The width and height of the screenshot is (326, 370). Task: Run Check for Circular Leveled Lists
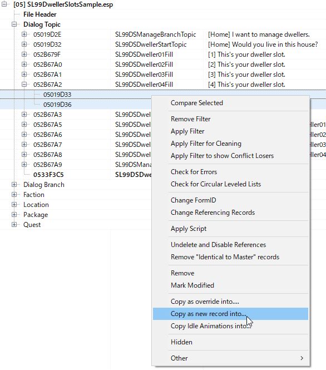(230, 184)
